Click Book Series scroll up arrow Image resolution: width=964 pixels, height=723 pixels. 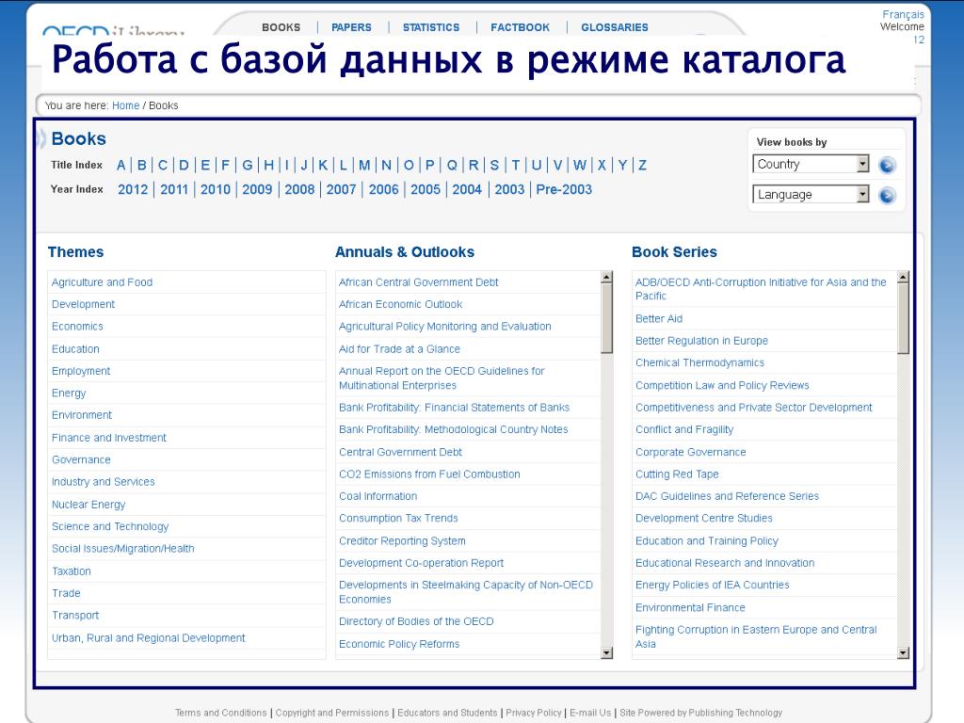pyautogui.click(x=903, y=277)
